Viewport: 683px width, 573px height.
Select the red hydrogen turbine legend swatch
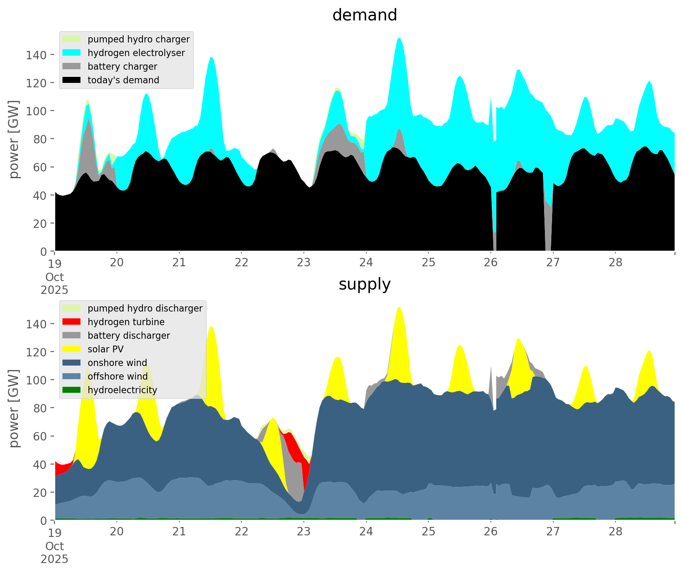[x=72, y=322]
